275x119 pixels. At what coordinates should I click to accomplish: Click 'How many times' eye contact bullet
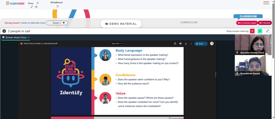(x=148, y=63)
